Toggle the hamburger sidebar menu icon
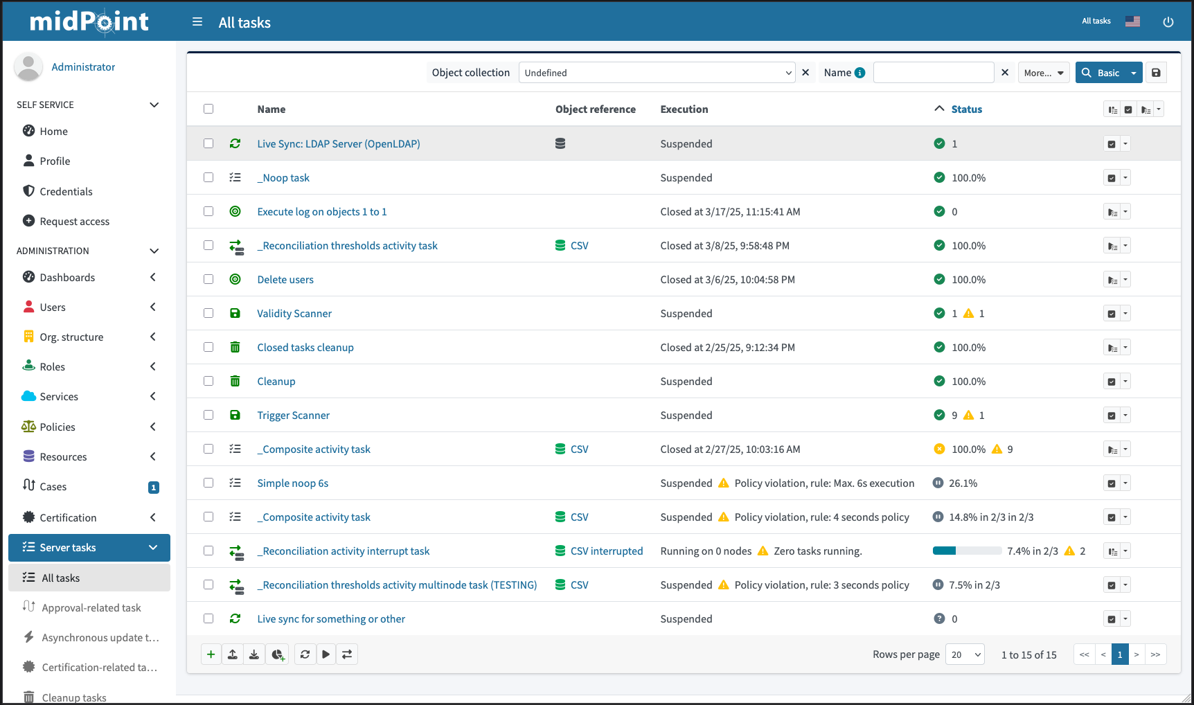 [x=197, y=22]
